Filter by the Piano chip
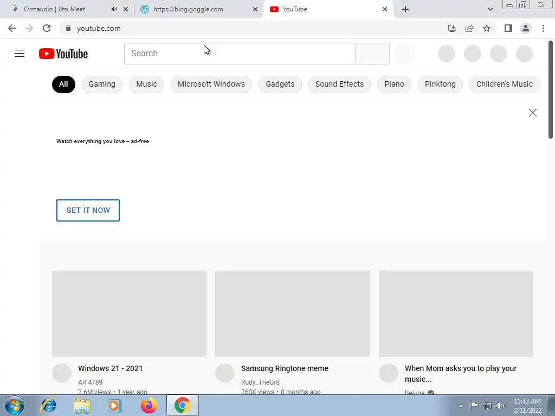This screenshot has height=416, width=555. pos(395,84)
